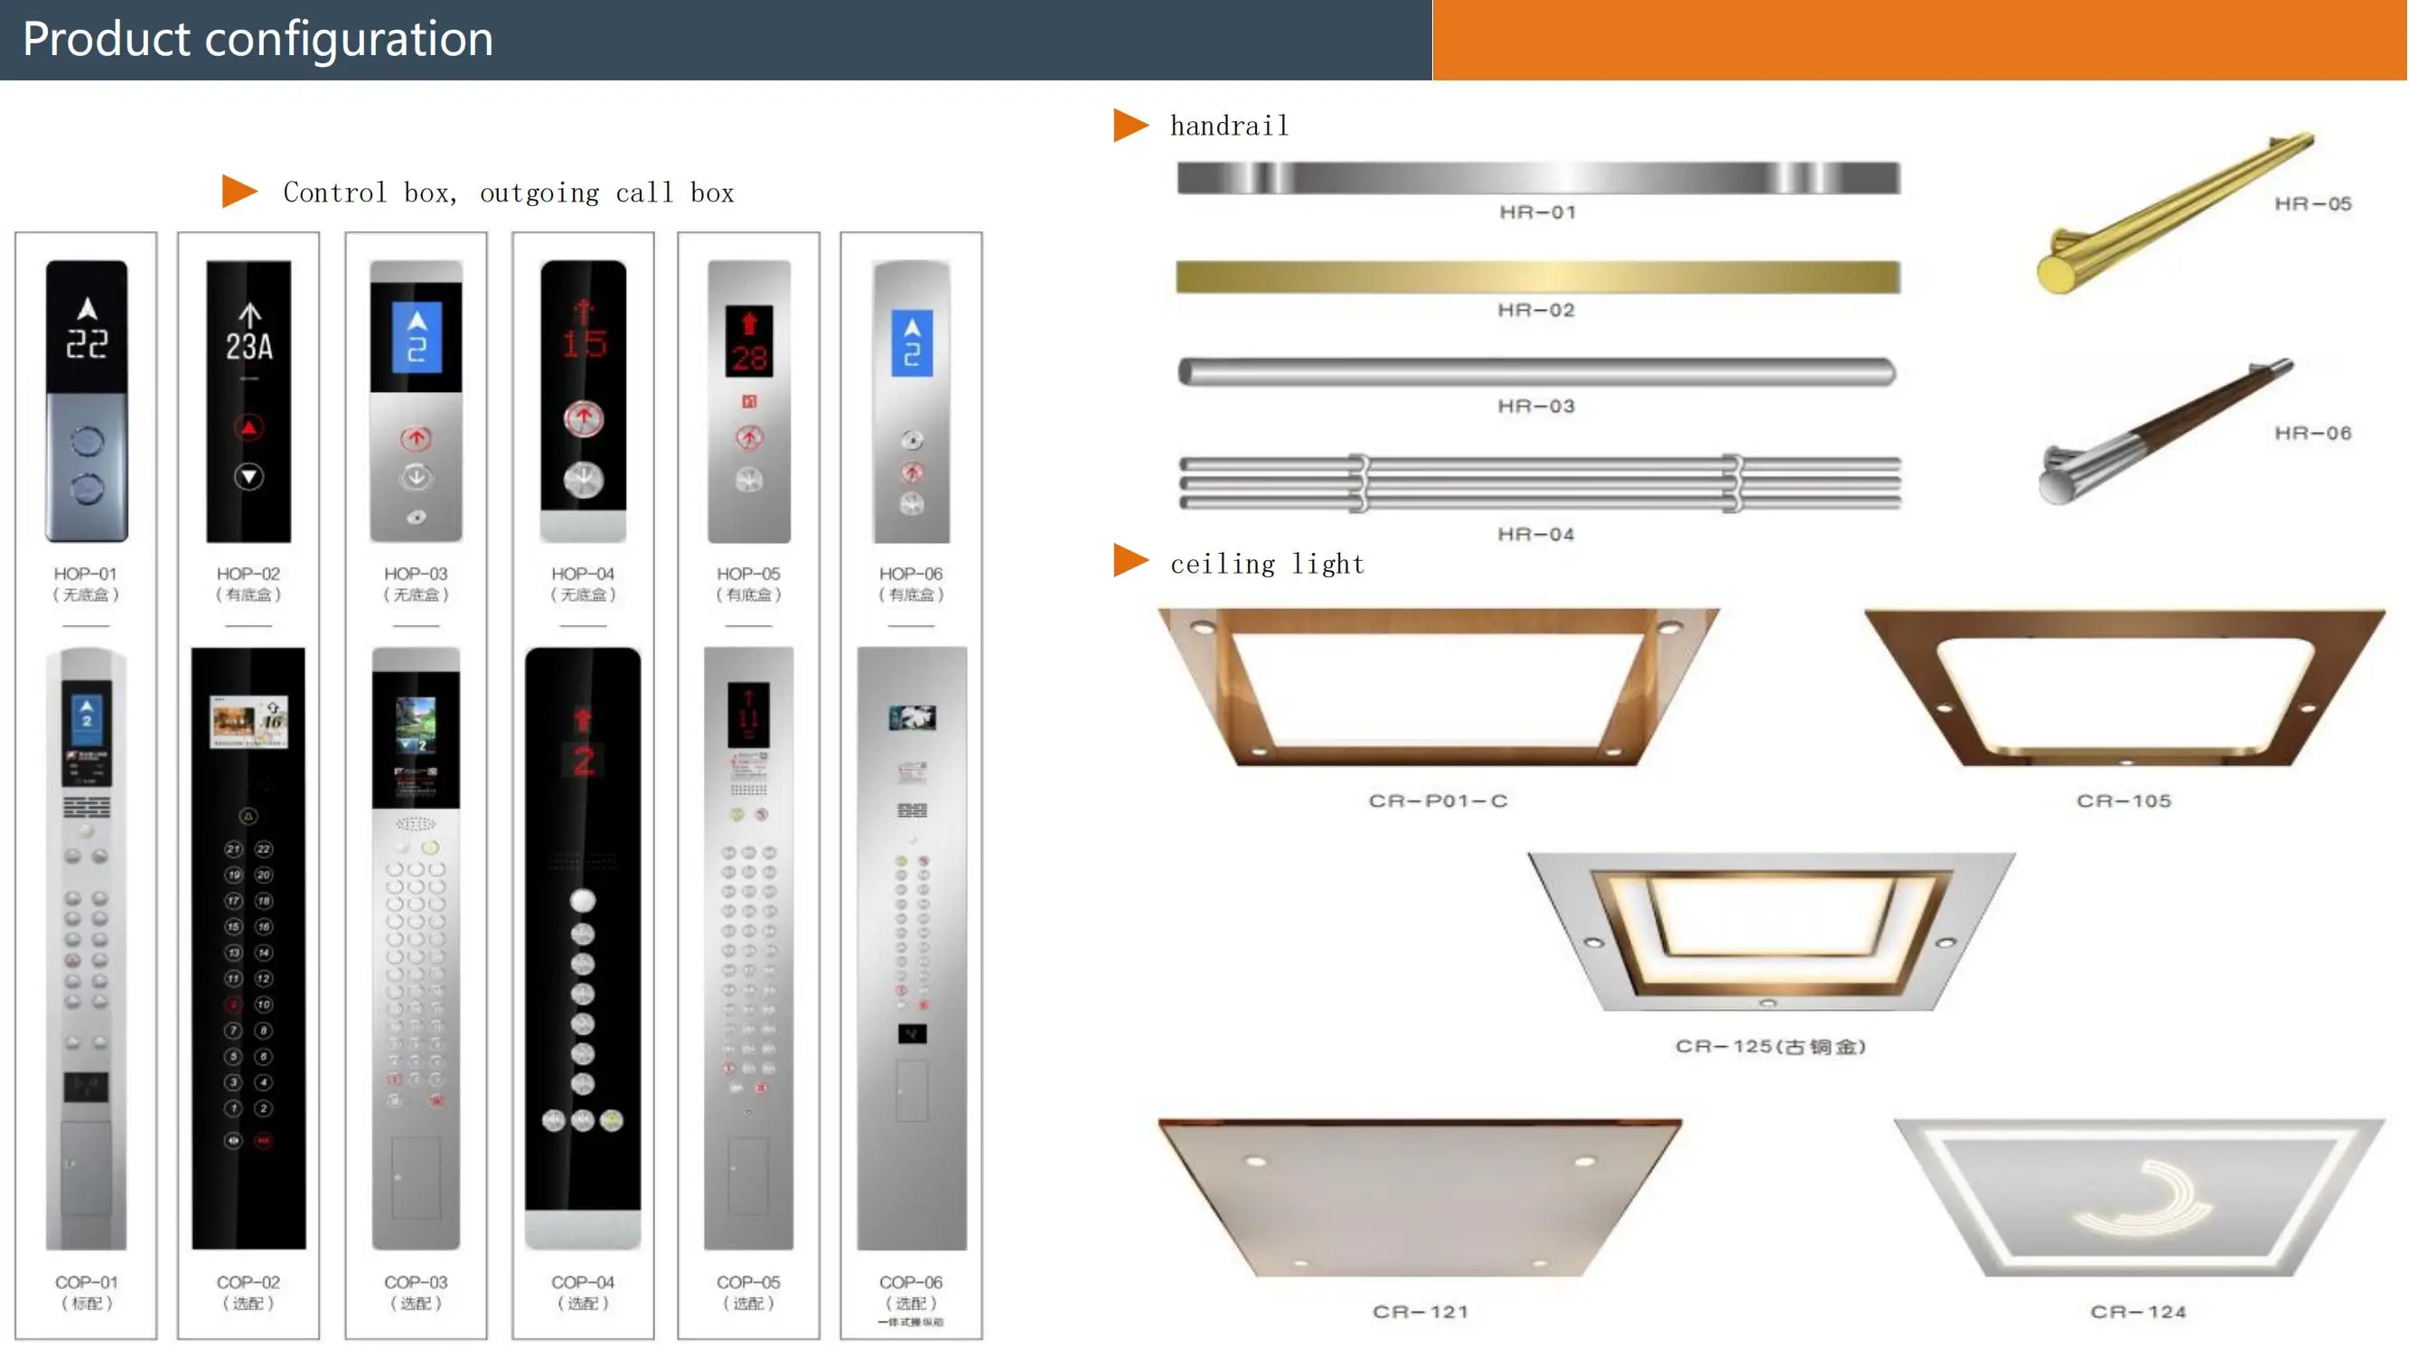Click the down arrow button on HOP-02
Image resolution: width=2409 pixels, height=1355 pixels.
point(248,477)
